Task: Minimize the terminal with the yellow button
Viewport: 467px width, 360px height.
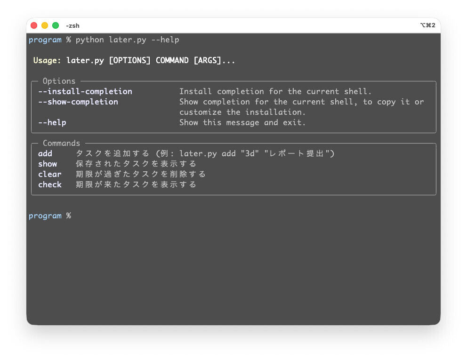Action: (45, 25)
